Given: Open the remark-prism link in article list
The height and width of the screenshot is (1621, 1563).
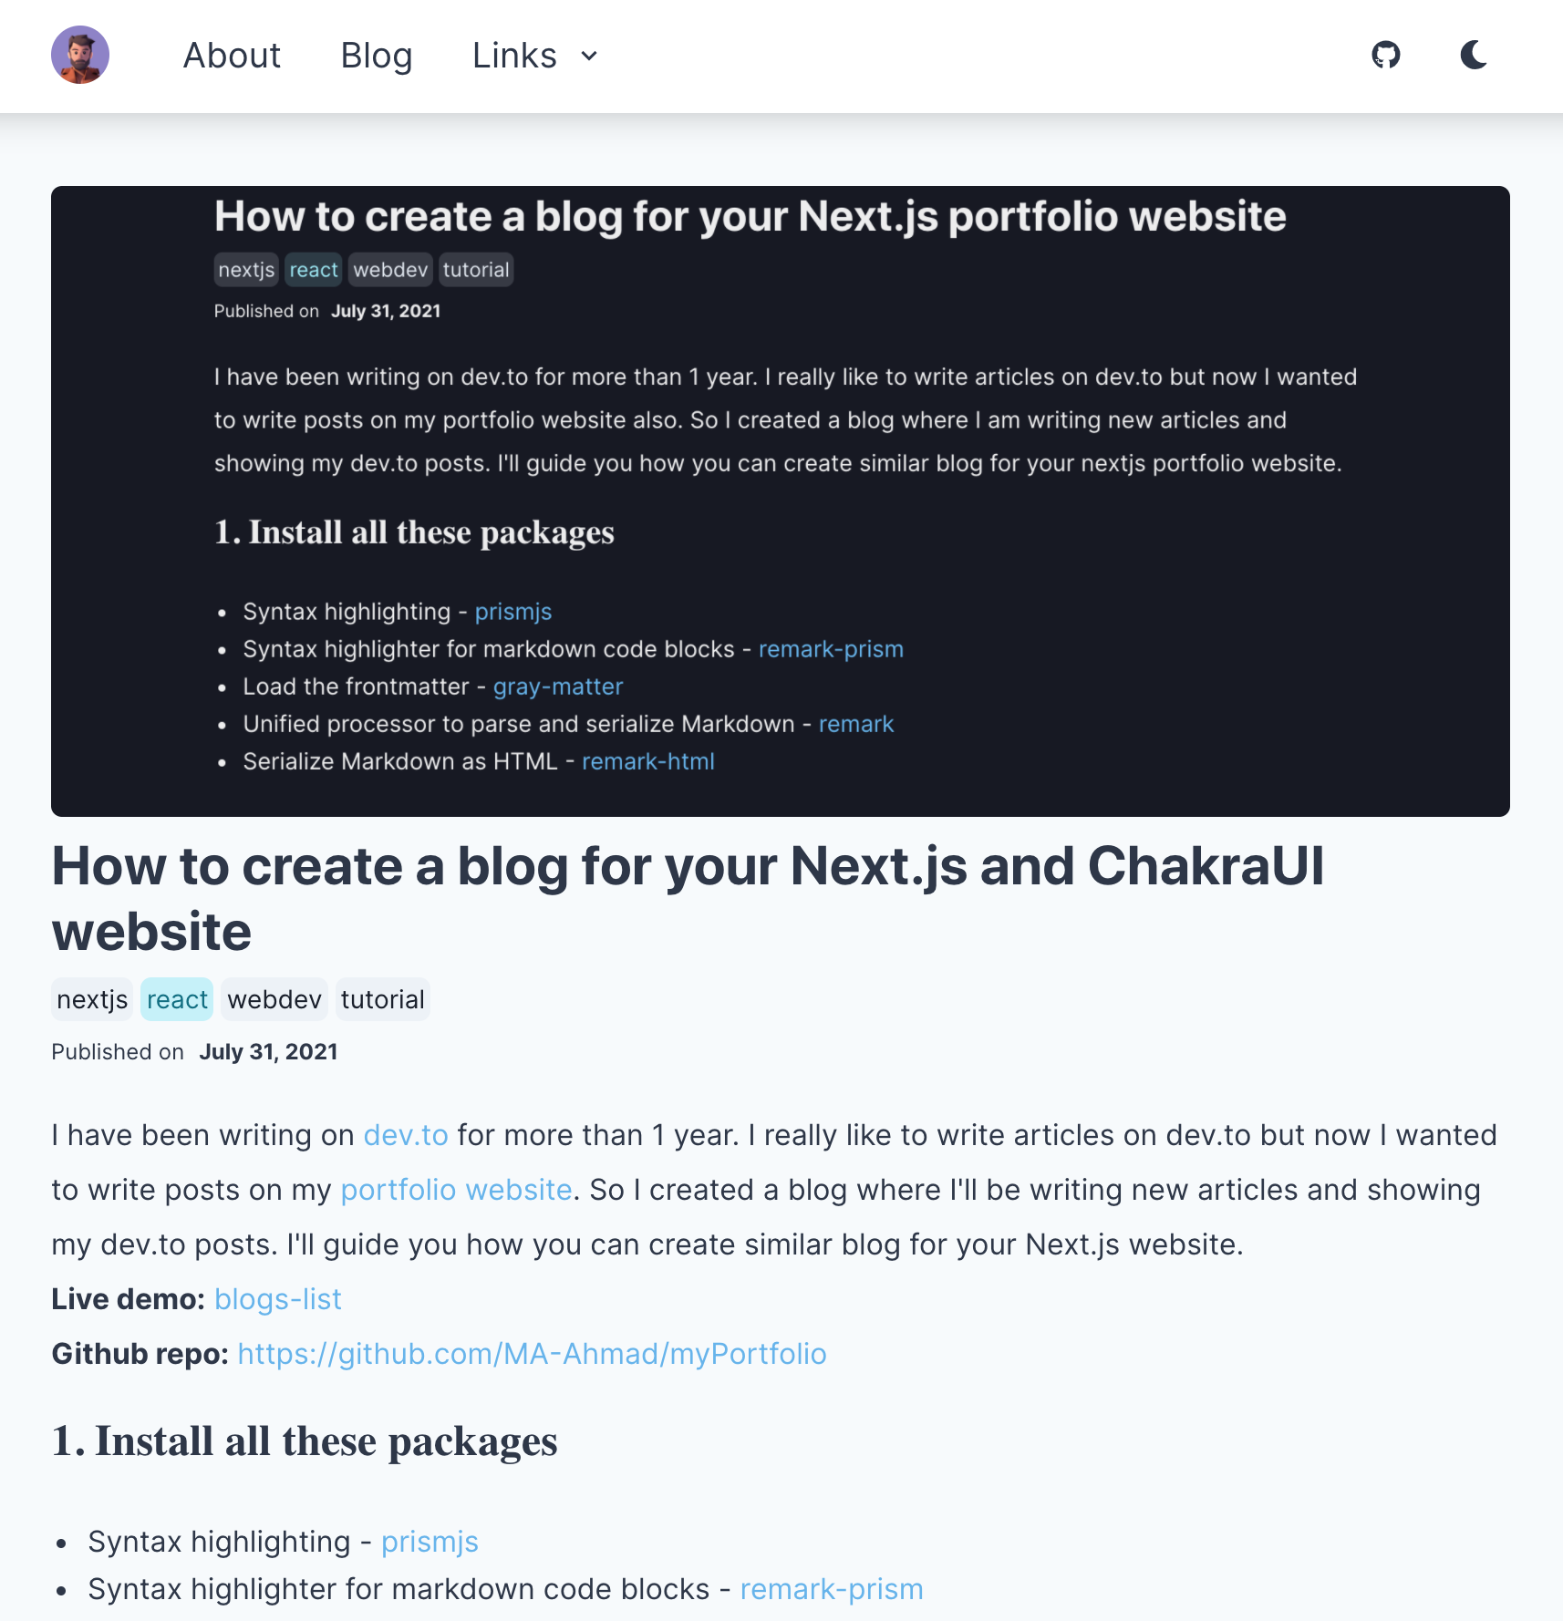Looking at the screenshot, I should click(832, 1589).
